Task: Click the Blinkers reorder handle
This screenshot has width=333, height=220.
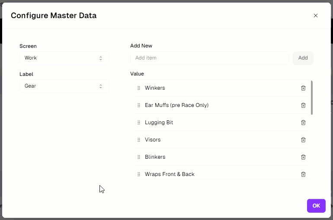Action: tap(139, 157)
